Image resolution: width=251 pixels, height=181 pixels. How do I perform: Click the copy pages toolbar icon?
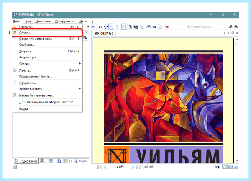tap(160, 27)
